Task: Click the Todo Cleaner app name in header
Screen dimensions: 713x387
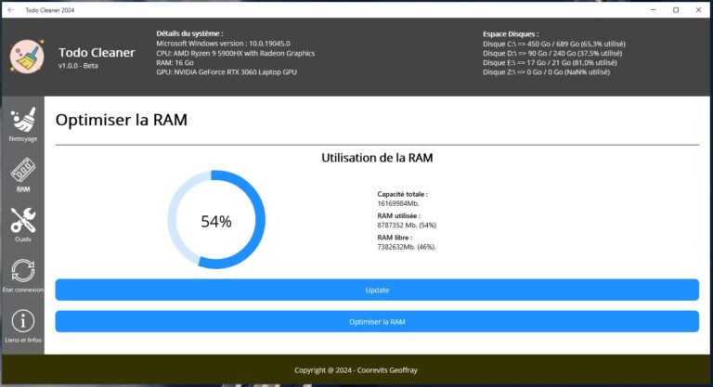Action: (x=97, y=53)
